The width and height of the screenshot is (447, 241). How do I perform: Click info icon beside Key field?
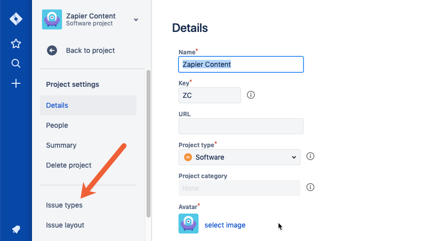click(x=251, y=95)
